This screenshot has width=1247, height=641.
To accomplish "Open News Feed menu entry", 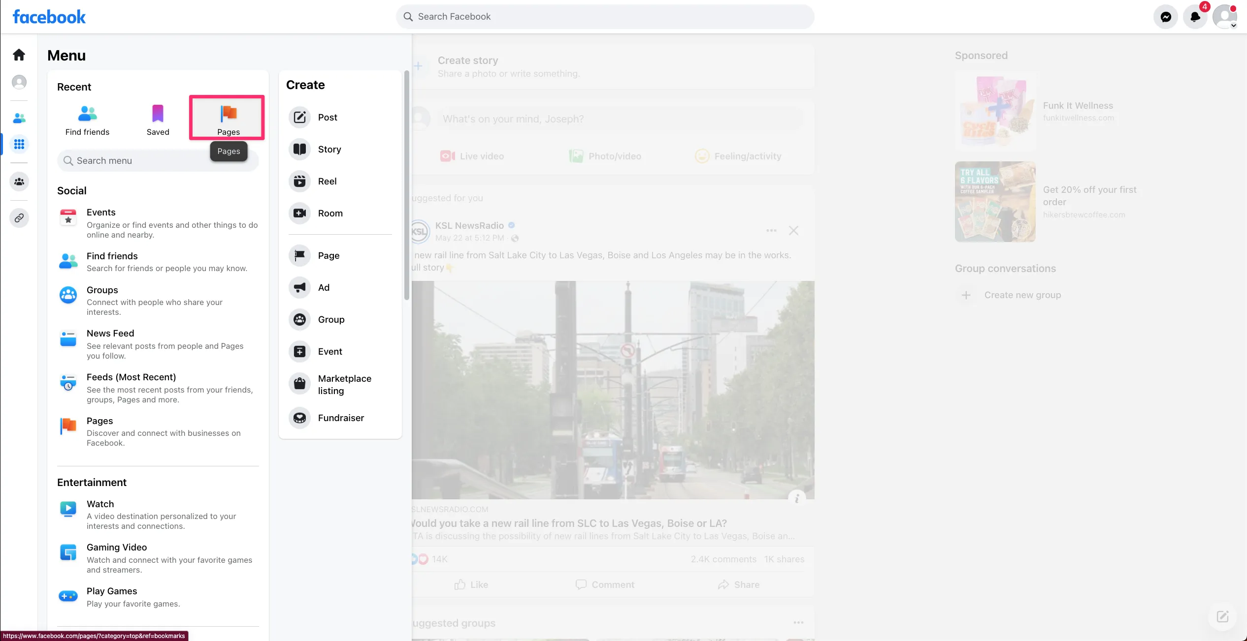I will [158, 344].
